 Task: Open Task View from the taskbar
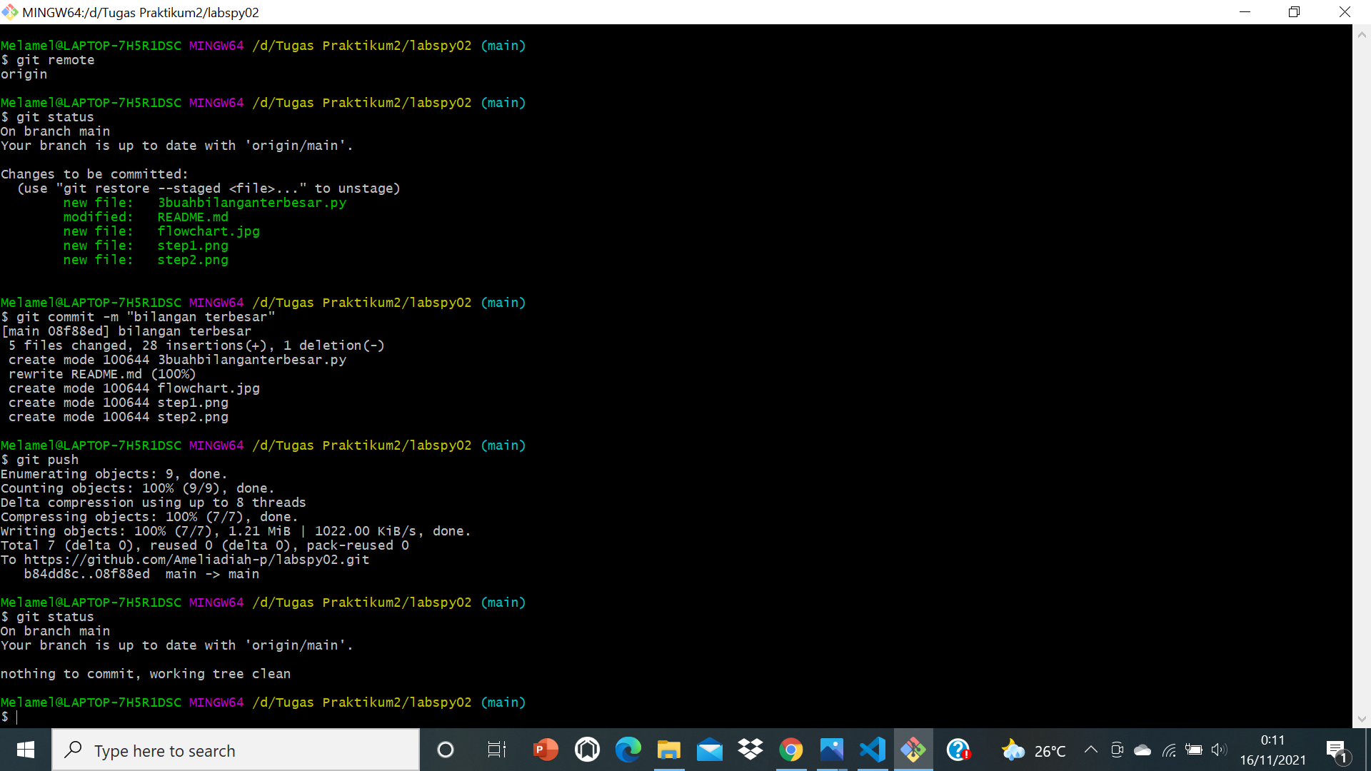tap(496, 750)
